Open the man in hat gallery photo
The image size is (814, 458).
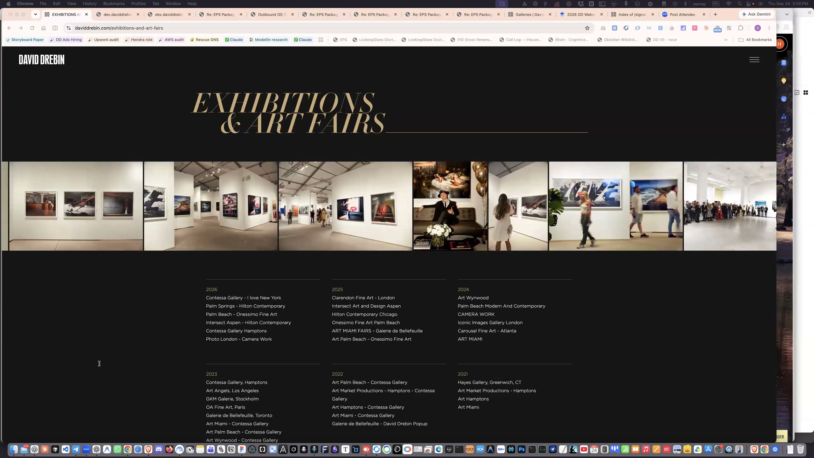coord(450,206)
